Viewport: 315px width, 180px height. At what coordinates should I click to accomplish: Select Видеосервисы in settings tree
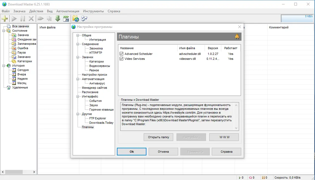click(100, 66)
